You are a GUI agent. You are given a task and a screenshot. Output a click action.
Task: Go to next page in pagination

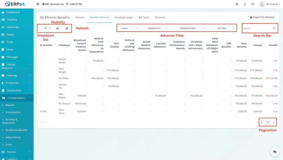click(274, 122)
